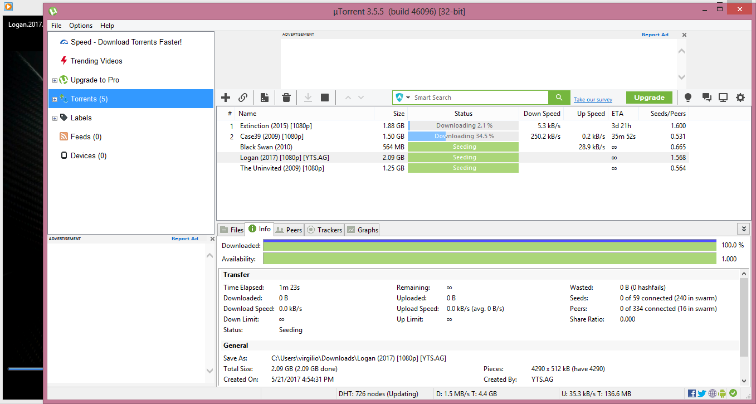
Task: Click the red lightning Trending Videos icon
Action: click(x=64, y=61)
